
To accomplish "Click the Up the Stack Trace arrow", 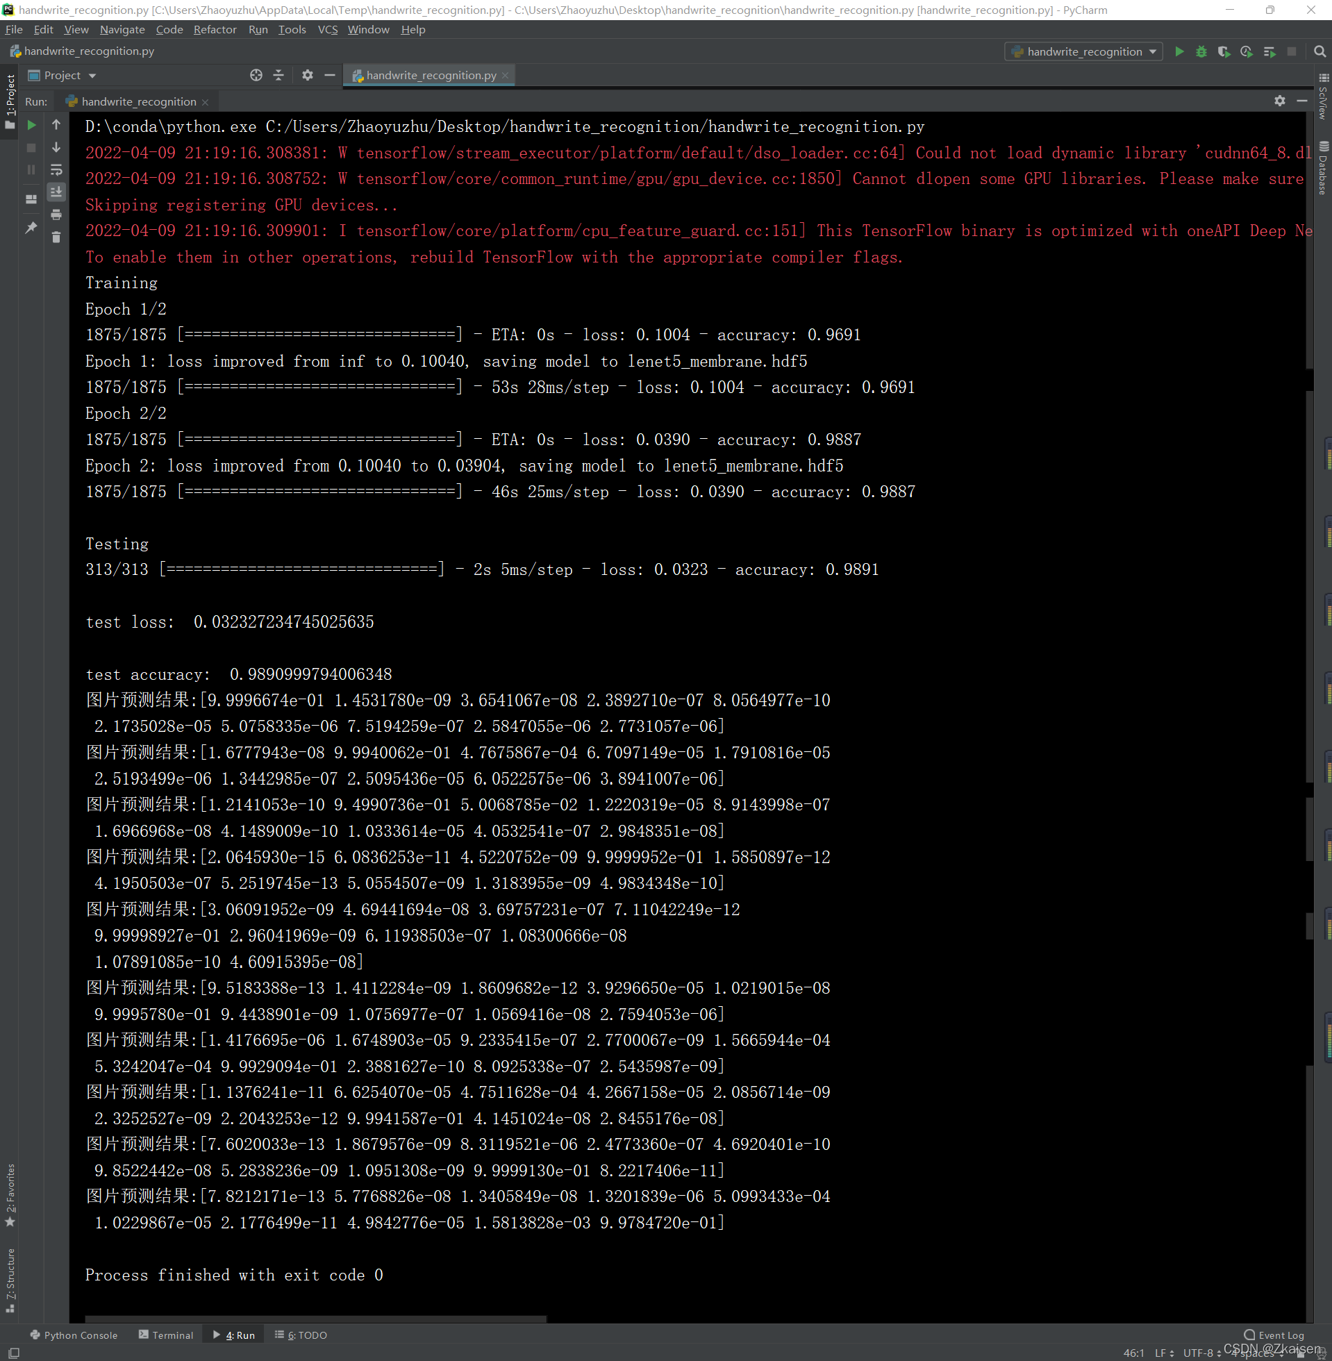I will (x=57, y=125).
